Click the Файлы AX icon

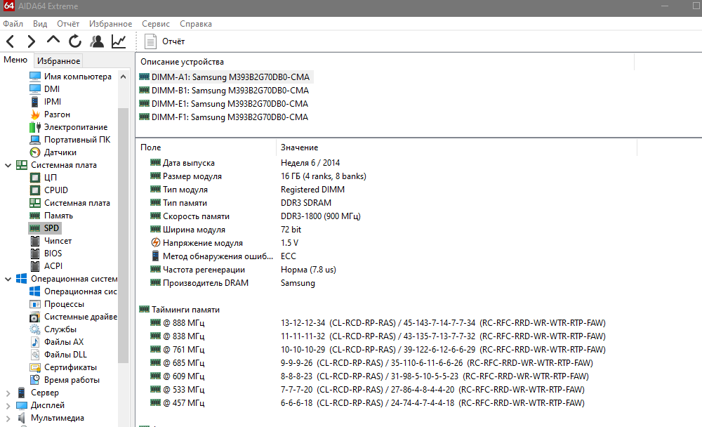[x=35, y=342]
